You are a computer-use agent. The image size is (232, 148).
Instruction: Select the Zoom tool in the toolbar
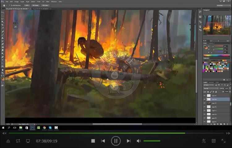[2, 72]
